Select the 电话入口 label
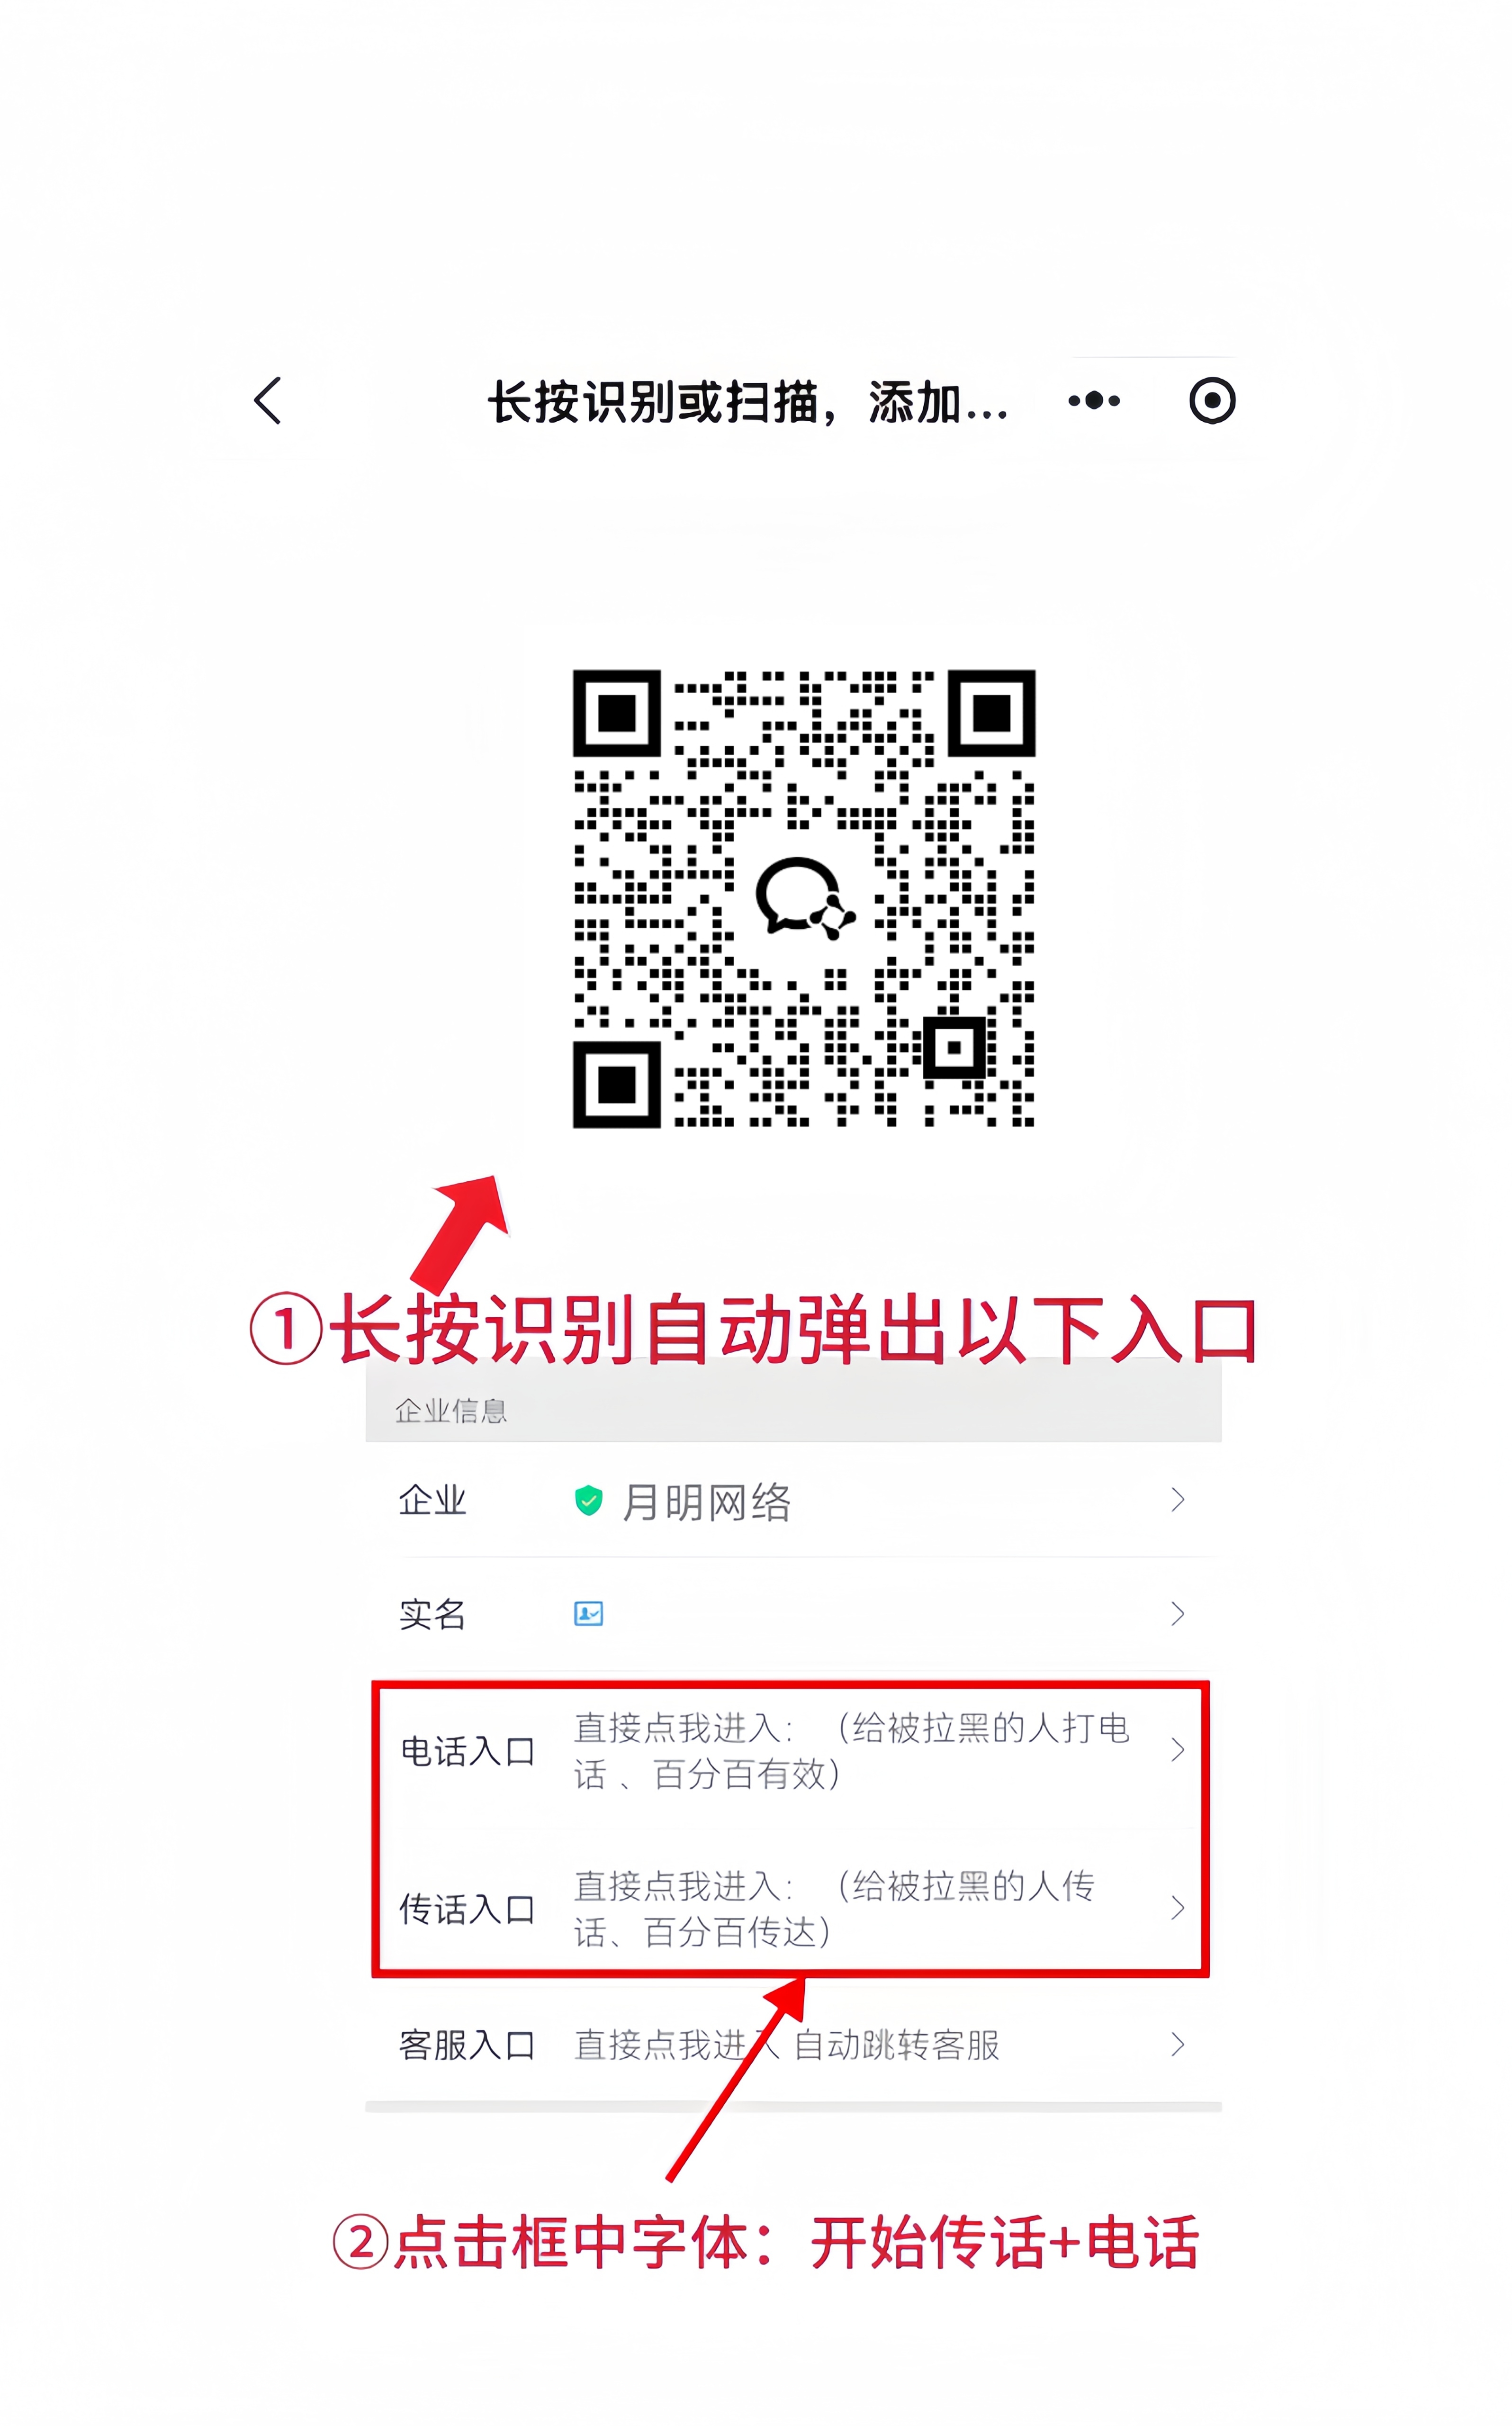1512x2426 pixels. click(x=467, y=1751)
